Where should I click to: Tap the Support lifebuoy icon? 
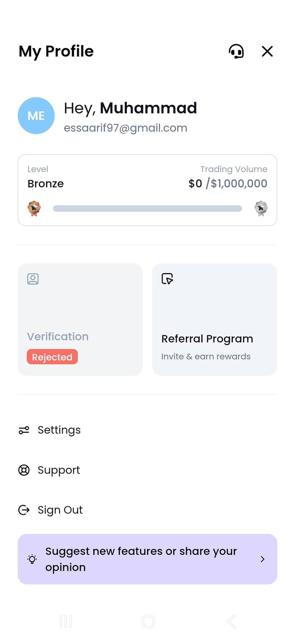[x=24, y=470]
